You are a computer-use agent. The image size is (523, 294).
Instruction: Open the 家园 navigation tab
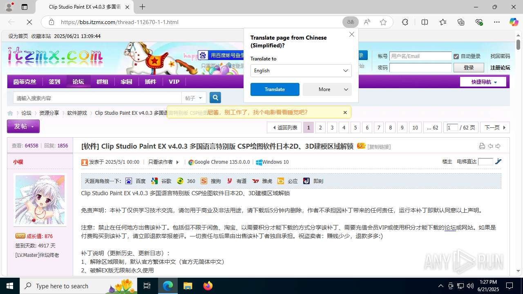[126, 82]
